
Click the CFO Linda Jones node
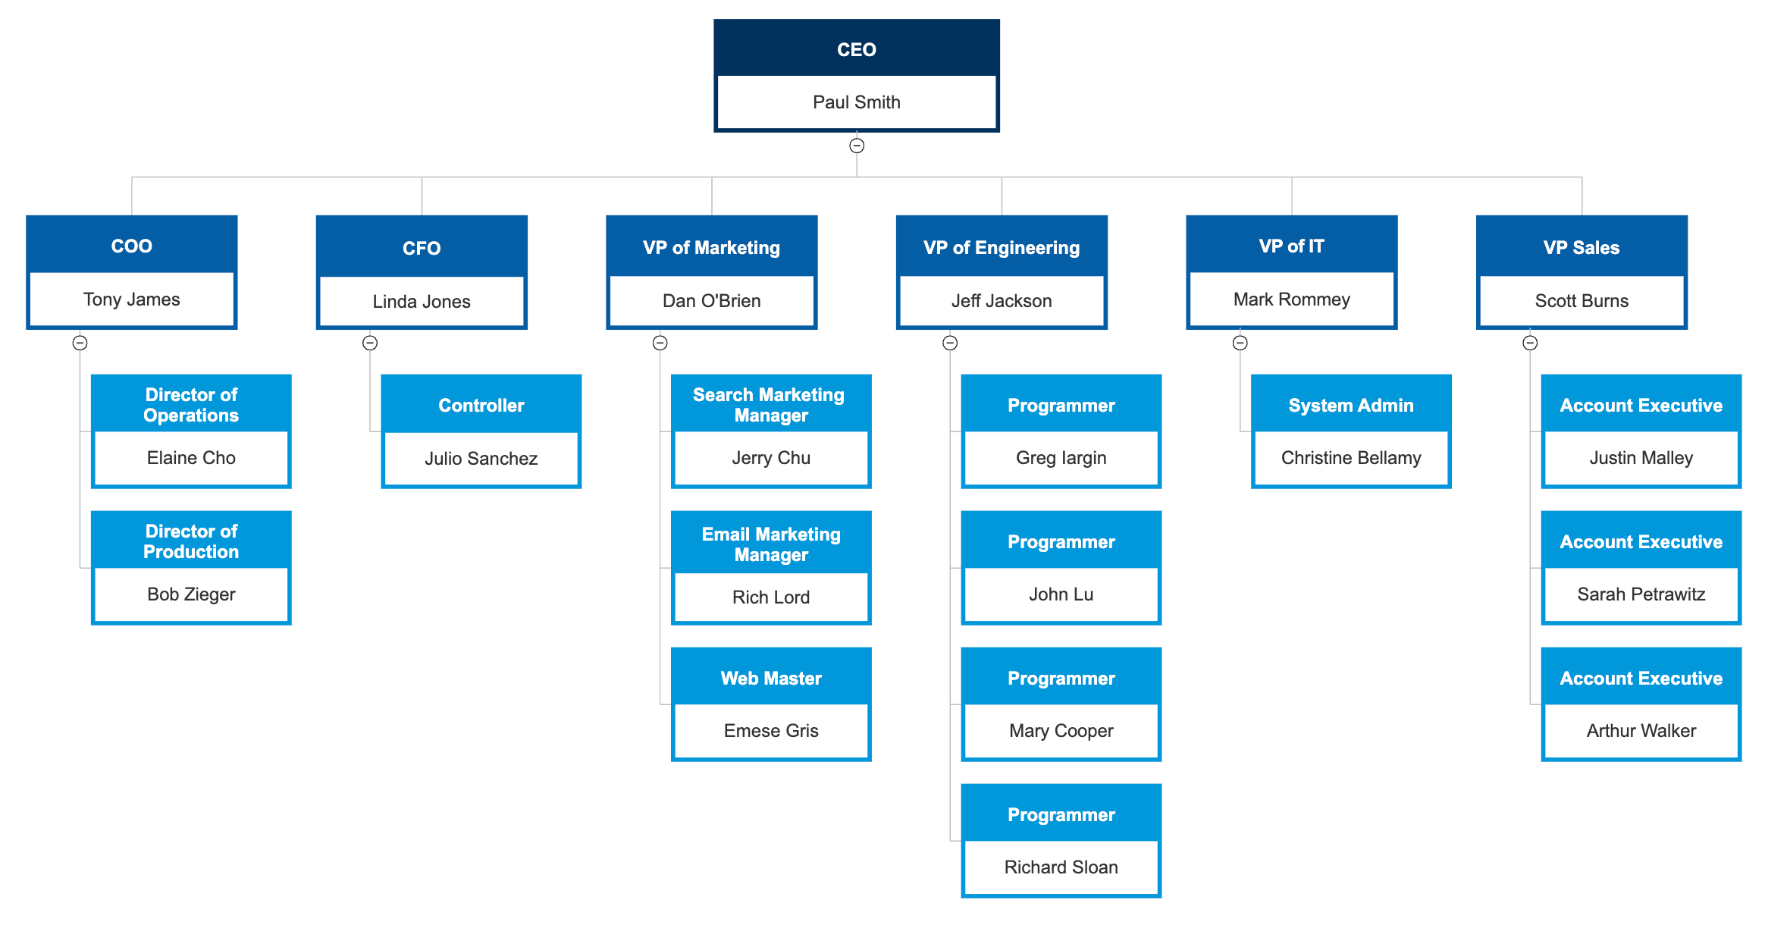tap(411, 244)
